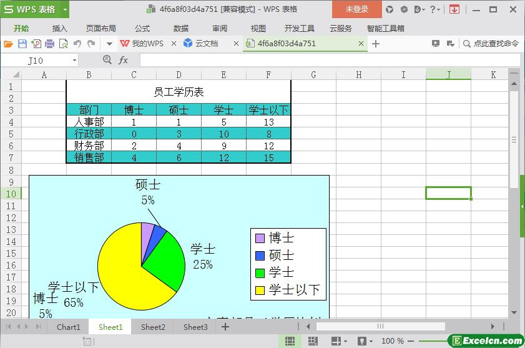The image size is (525, 348).
Task: Click the open folder icon in quick toolbar
Action: 8,44
